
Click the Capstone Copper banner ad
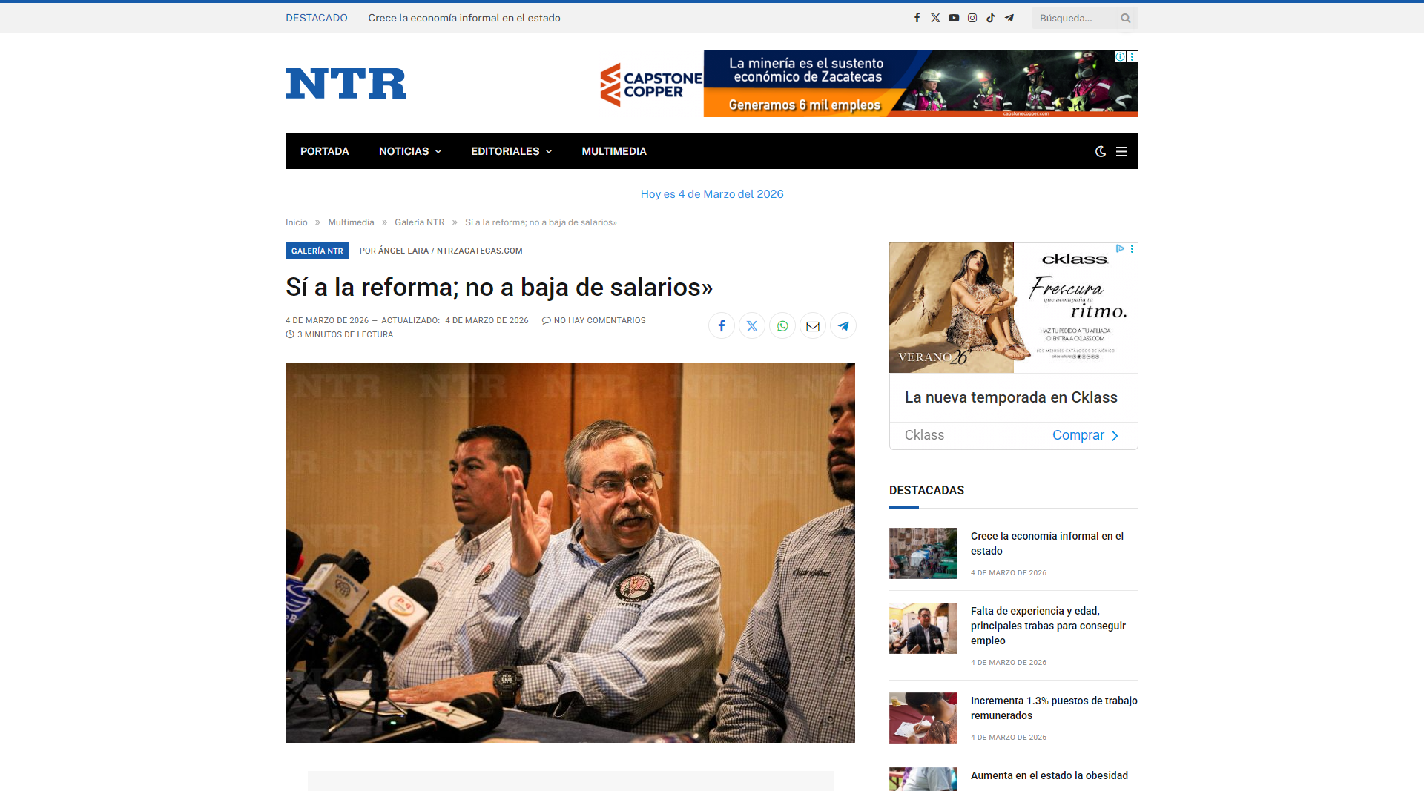pyautogui.click(x=868, y=83)
